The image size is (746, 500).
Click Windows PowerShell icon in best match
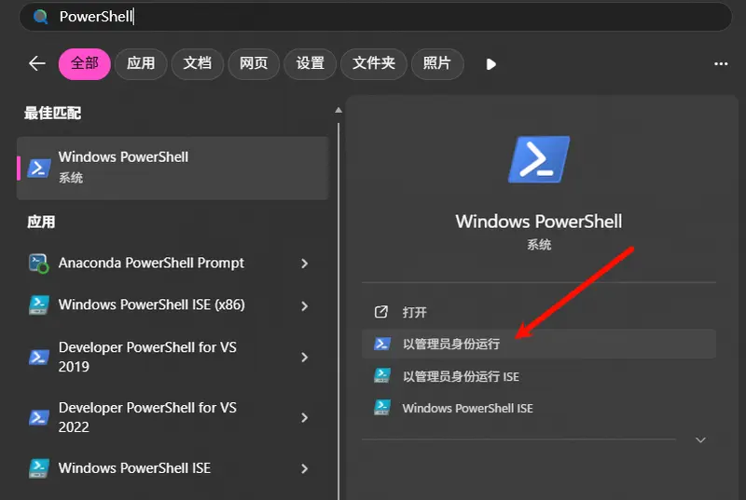click(39, 169)
